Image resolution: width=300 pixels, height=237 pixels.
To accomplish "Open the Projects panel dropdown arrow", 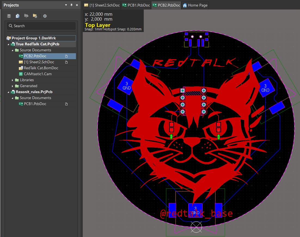I will pos(66,5).
